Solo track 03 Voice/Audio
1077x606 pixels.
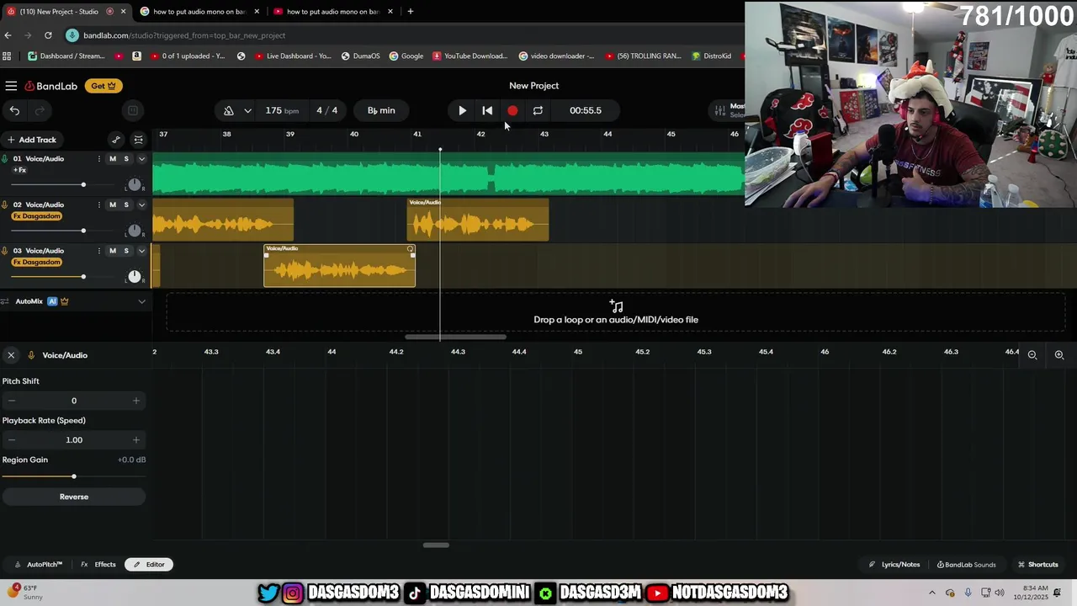point(126,251)
